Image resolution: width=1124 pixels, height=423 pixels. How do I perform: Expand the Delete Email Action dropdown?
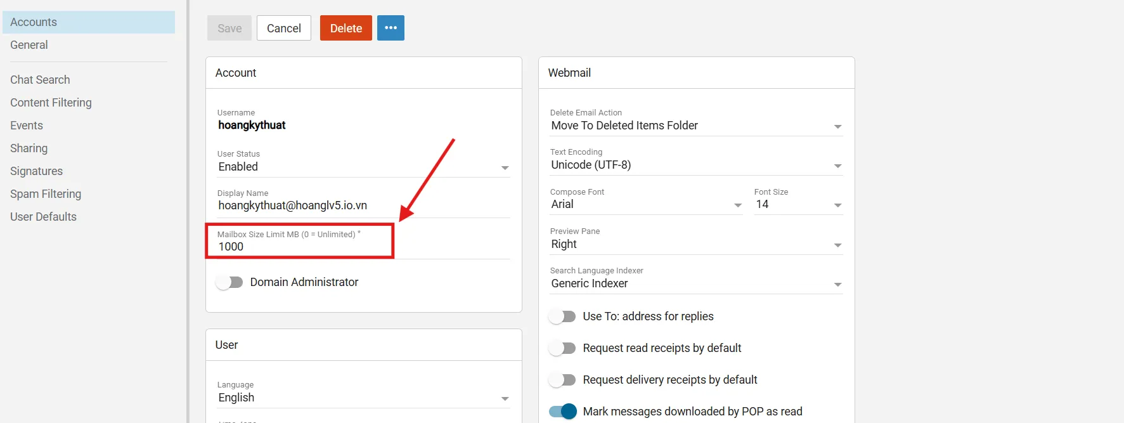[695, 126]
